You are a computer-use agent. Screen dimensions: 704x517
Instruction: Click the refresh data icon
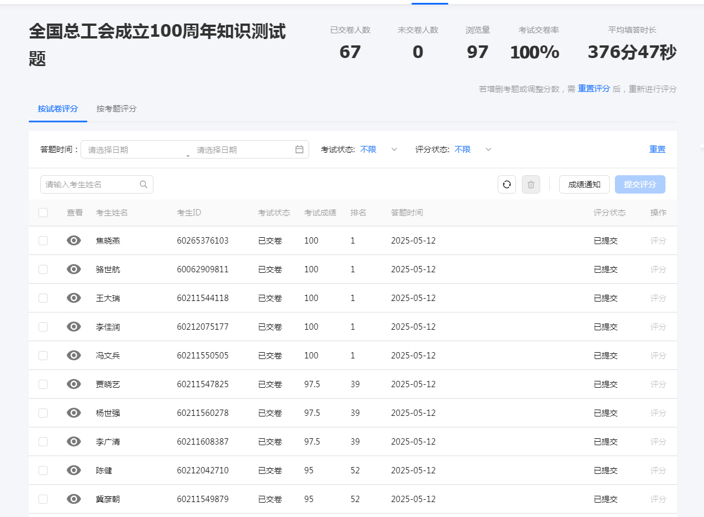(506, 184)
